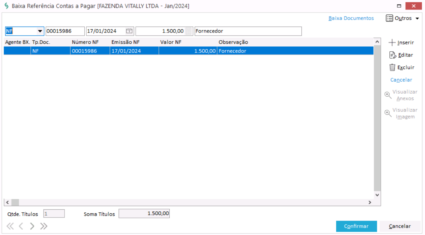Select the 1.500,00 cell in the table row
Screen dimensions: 425x235
coord(188,51)
